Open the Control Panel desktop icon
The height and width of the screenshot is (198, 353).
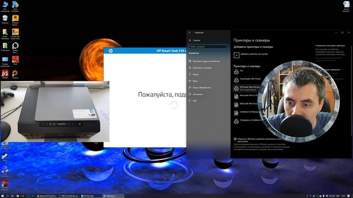5,62
